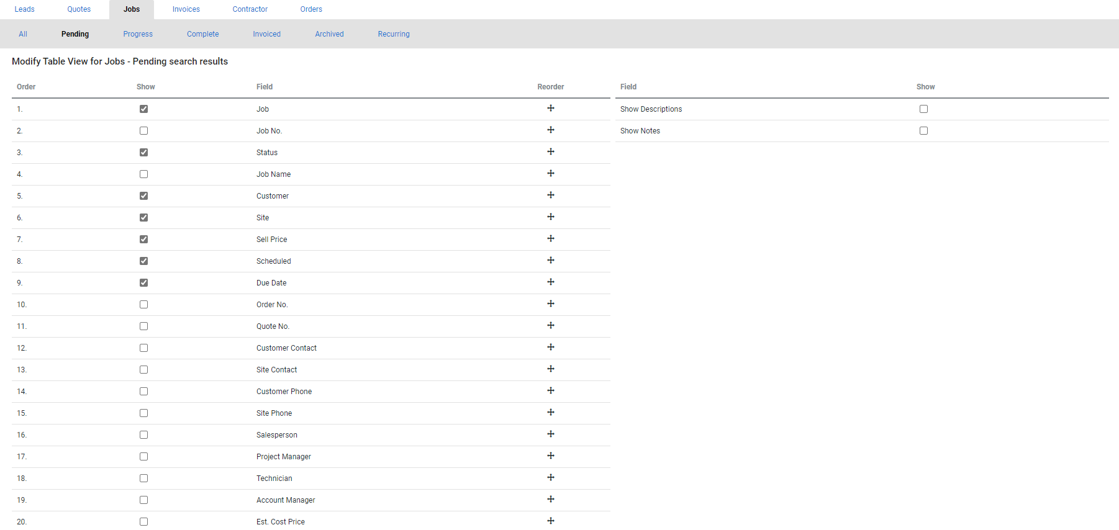1119x530 pixels.
Task: Open the Invoices tab
Action: coord(186,9)
